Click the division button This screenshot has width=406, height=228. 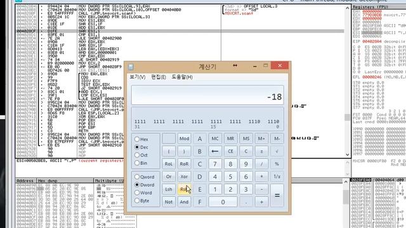pos(261,164)
